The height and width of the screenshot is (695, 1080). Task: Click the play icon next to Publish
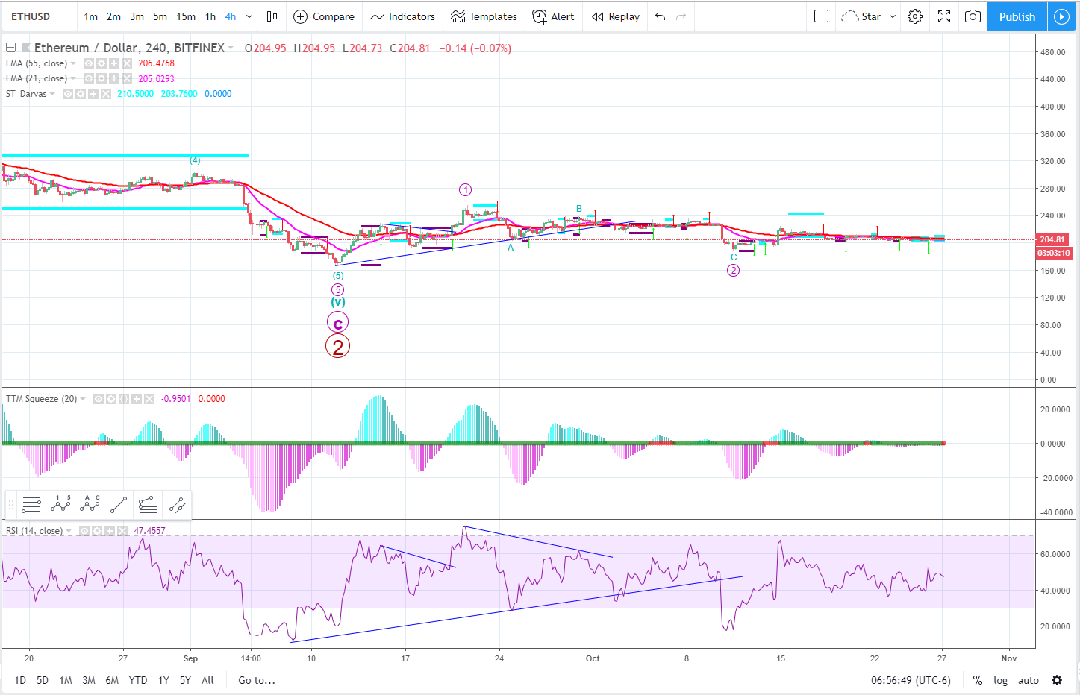(1061, 16)
